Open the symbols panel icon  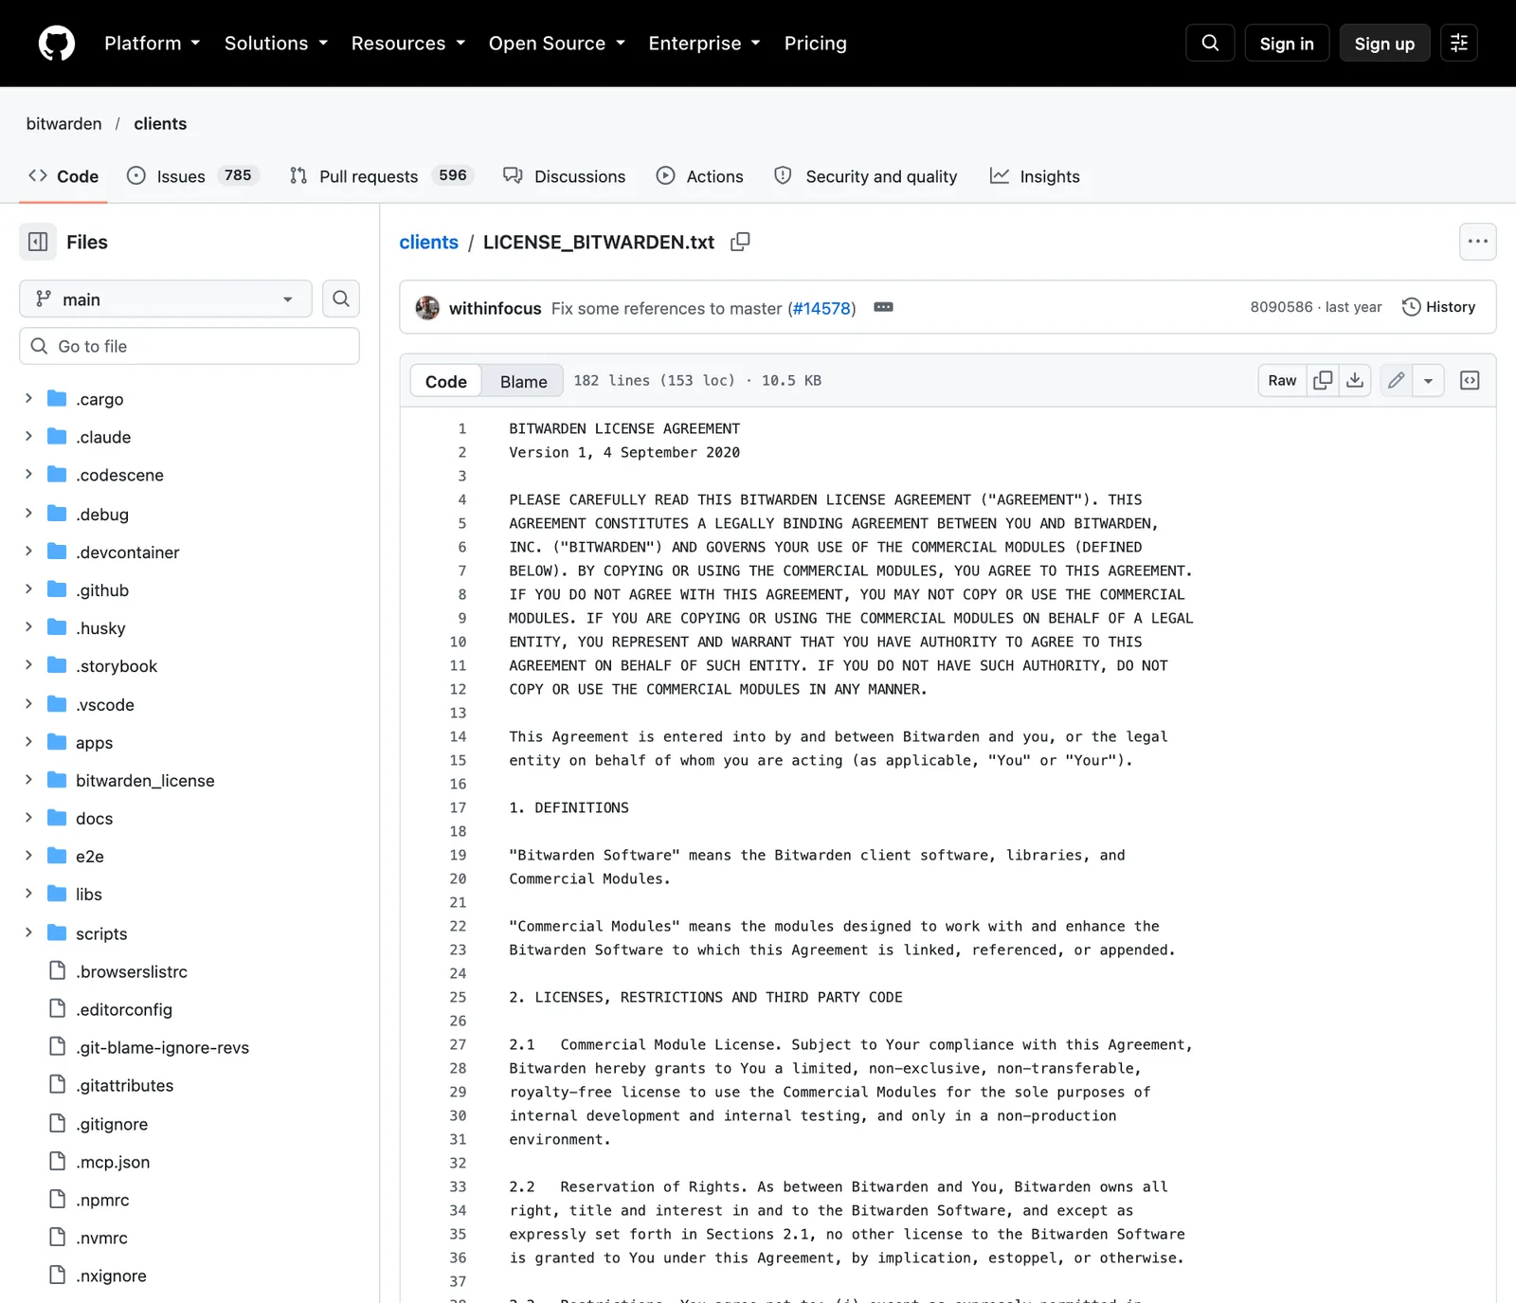pos(1470,381)
